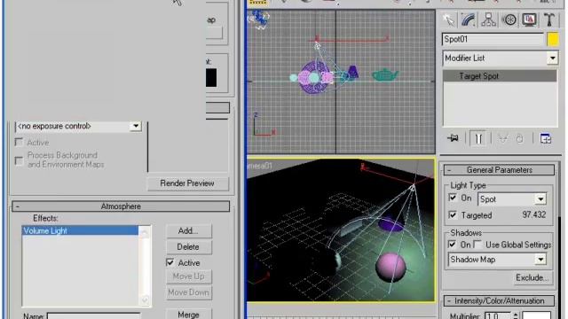The image size is (568, 319).
Task: Toggle the Light Type On checkbox
Action: tap(453, 198)
